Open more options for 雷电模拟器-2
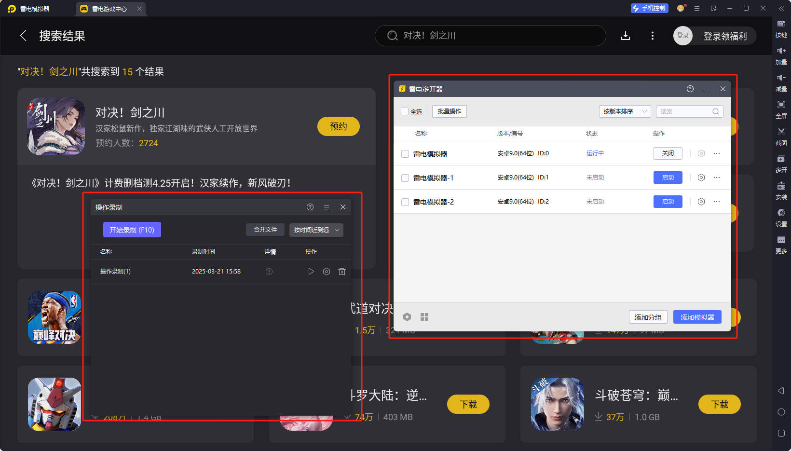This screenshot has width=791, height=451. (x=717, y=202)
